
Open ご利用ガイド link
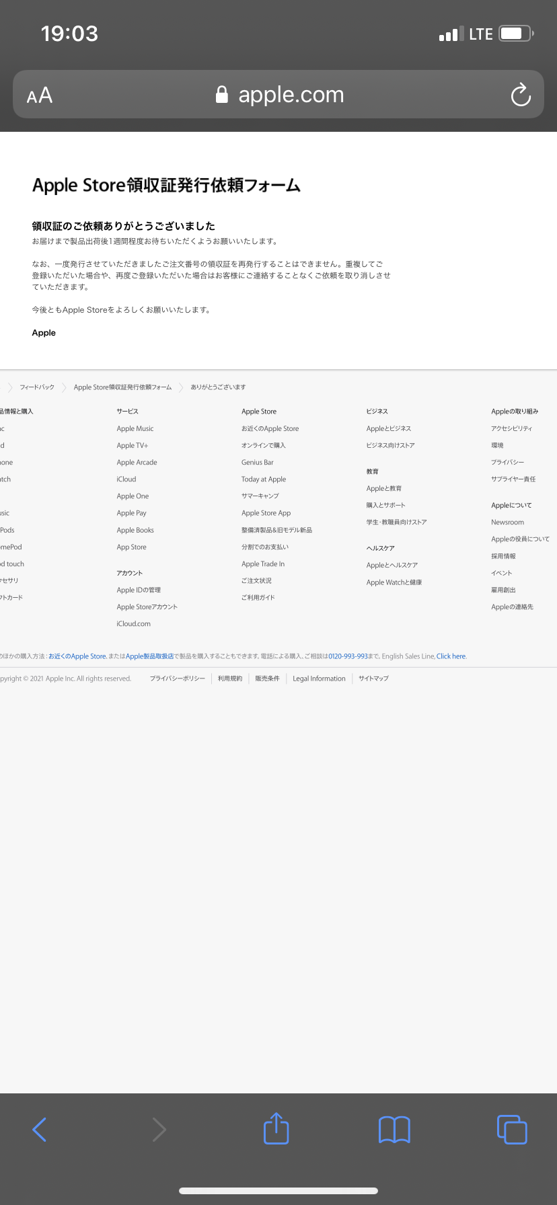click(258, 598)
